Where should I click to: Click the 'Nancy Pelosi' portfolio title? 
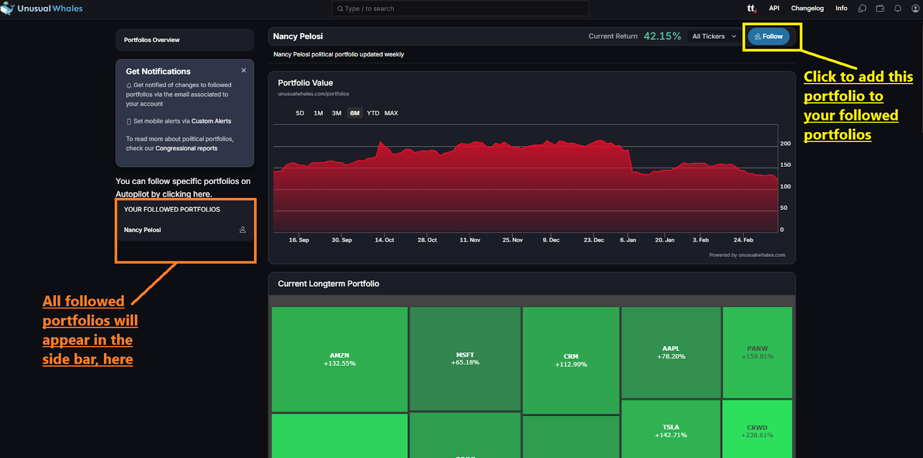click(298, 36)
